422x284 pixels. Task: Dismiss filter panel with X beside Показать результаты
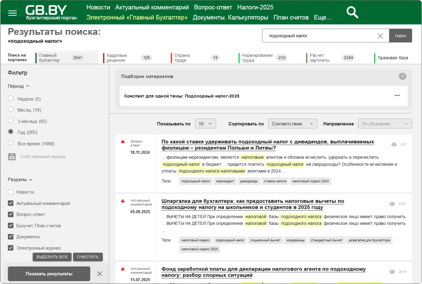point(99,274)
